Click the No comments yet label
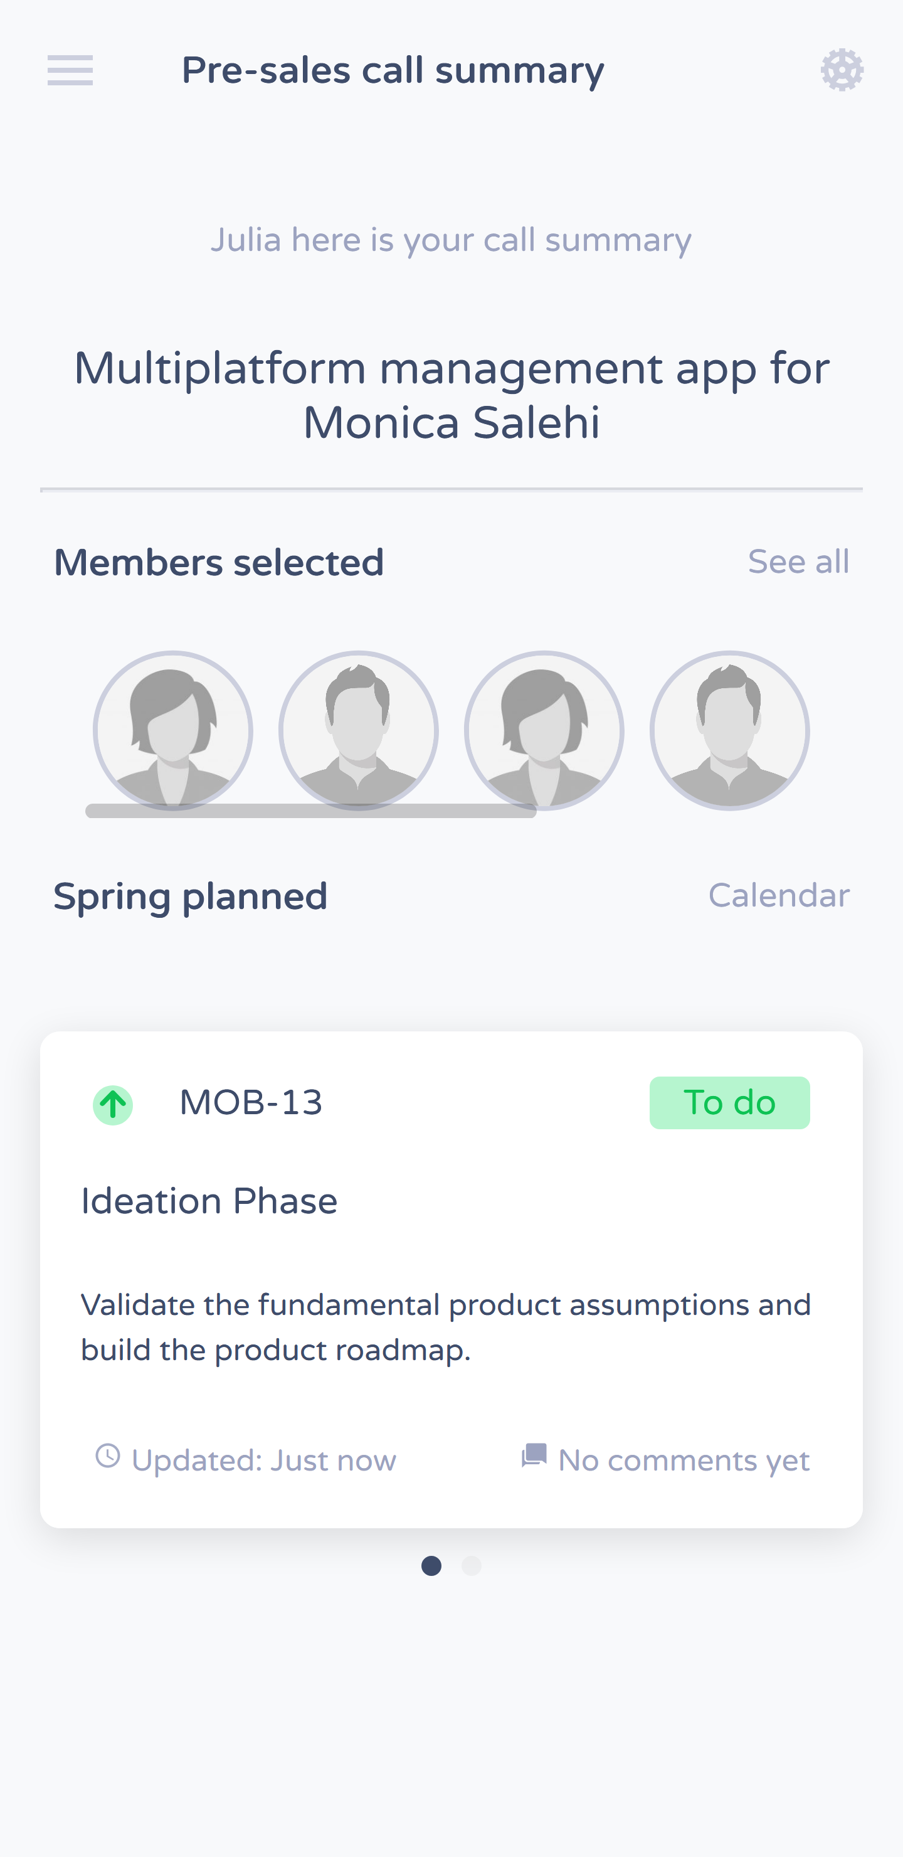Viewport: 903px width, 1857px height. pyautogui.click(x=684, y=1461)
